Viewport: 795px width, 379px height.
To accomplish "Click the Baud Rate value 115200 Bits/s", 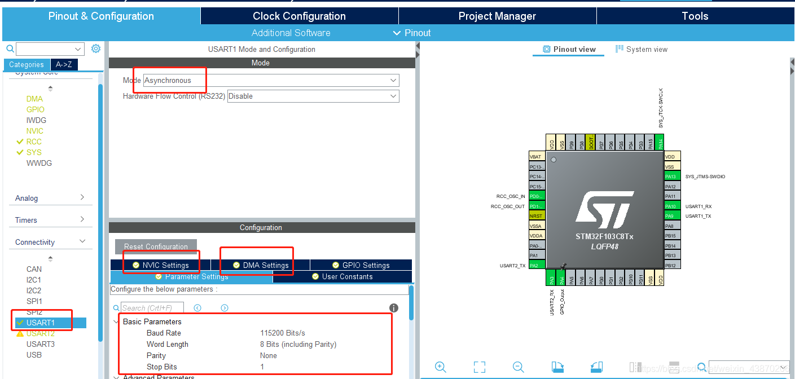I will pyautogui.click(x=283, y=333).
